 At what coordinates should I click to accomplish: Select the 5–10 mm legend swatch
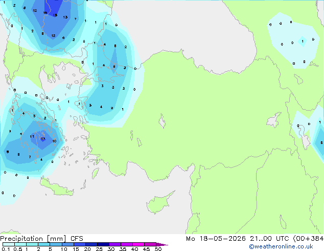coord(56,244)
